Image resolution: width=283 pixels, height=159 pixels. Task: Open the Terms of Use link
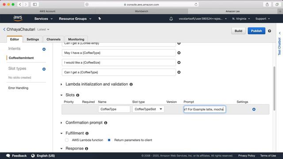click(268, 155)
